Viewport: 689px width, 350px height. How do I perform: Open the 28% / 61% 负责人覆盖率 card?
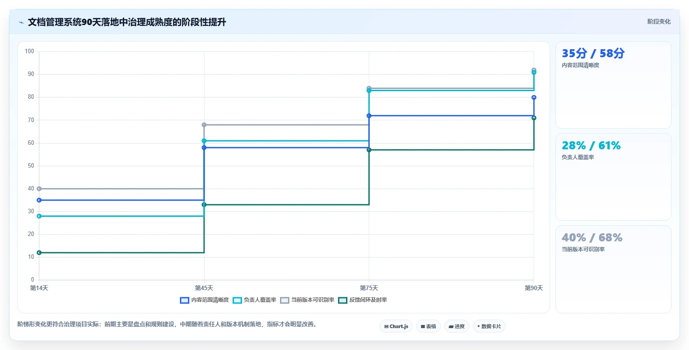[613, 177]
